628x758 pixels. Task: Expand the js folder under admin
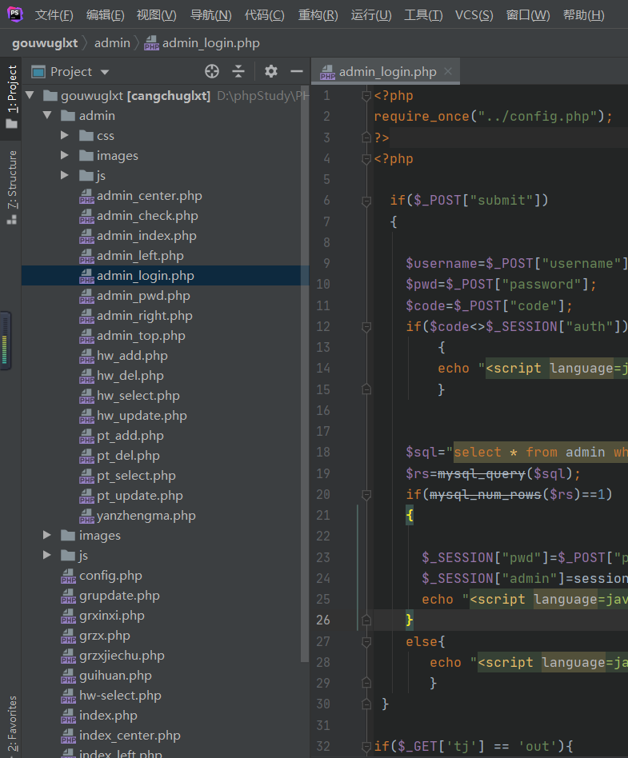64,175
